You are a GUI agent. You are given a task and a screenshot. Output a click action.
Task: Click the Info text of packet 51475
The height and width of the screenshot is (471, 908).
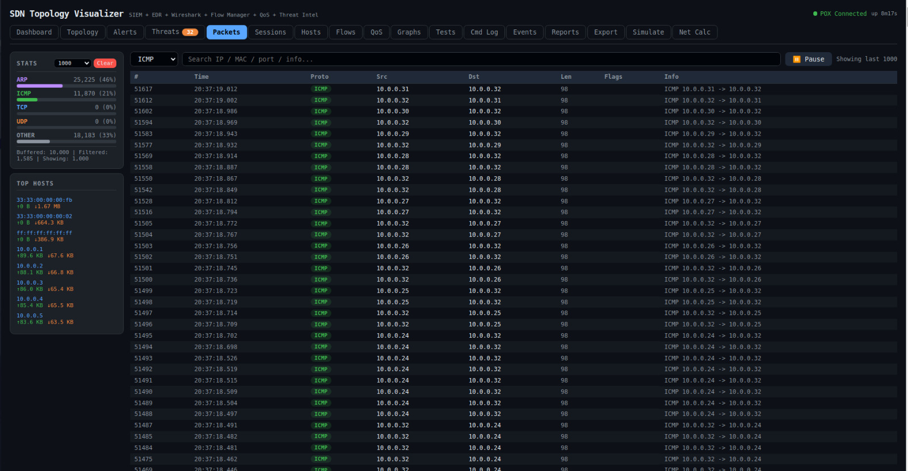(x=713, y=459)
